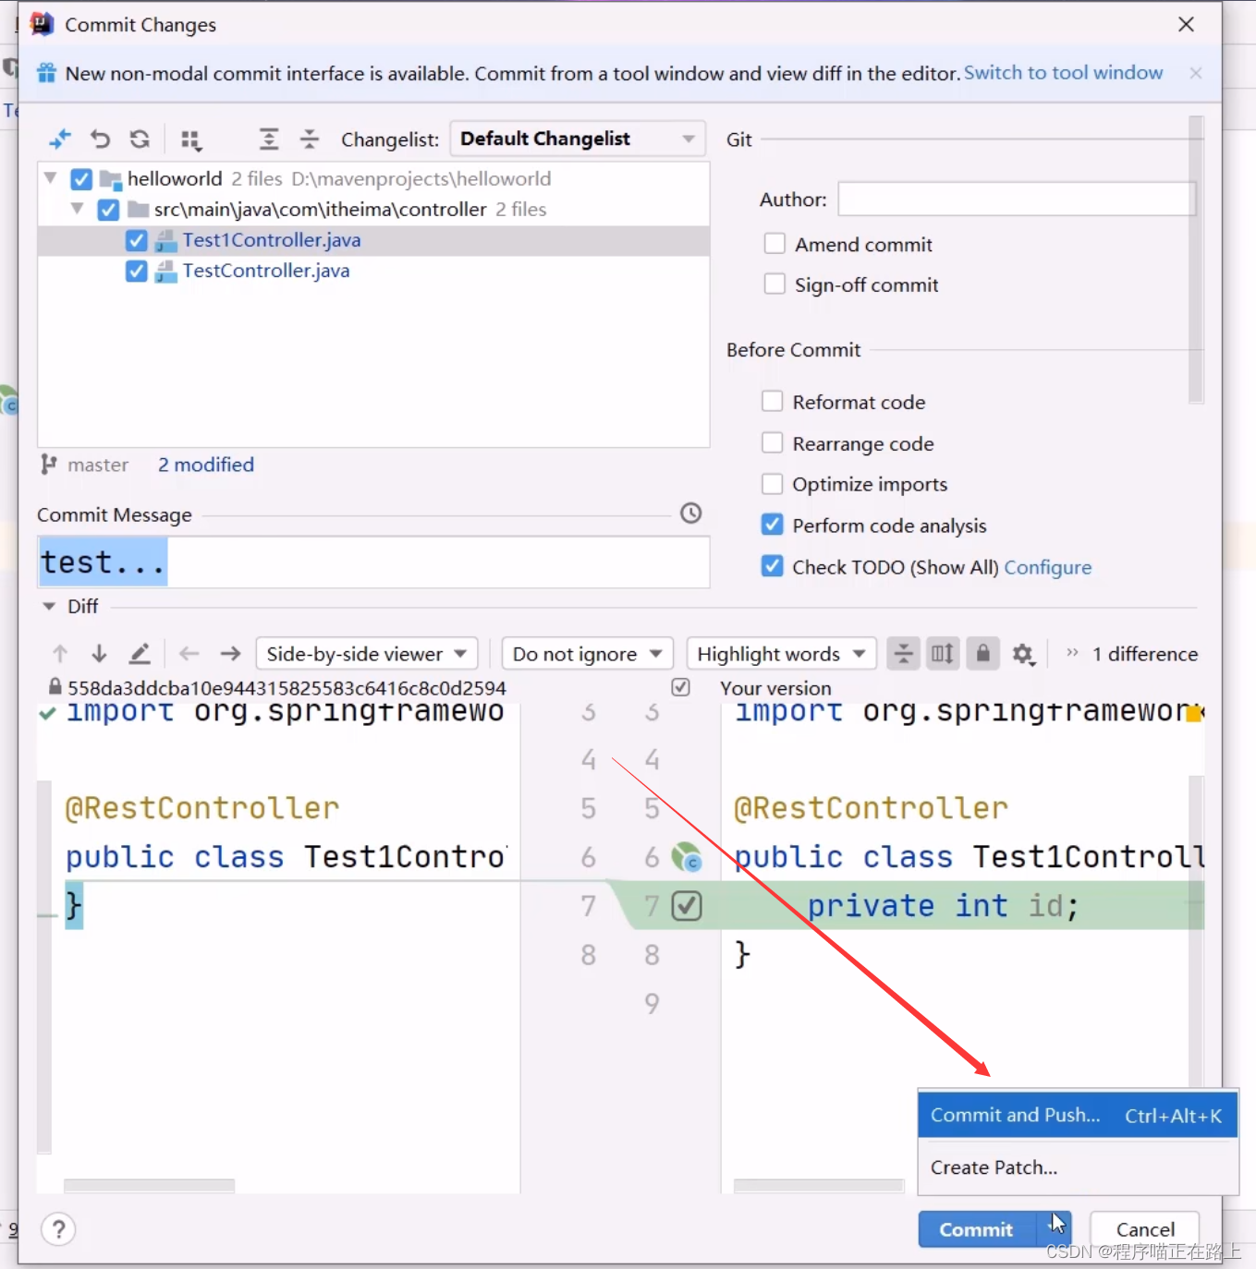1256x1269 pixels.
Task: Enable Reformat code before commit
Action: tap(772, 402)
